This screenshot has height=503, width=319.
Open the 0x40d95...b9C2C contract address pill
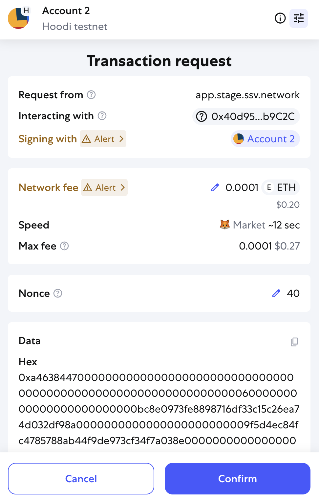point(246,116)
